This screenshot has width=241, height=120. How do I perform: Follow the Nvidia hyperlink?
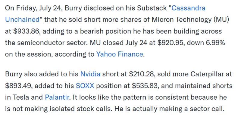click(90, 74)
